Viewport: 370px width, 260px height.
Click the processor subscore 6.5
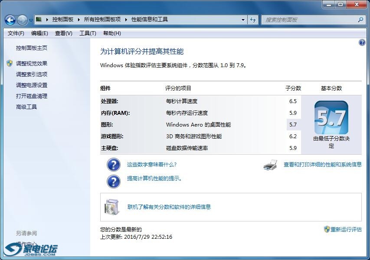(293, 101)
